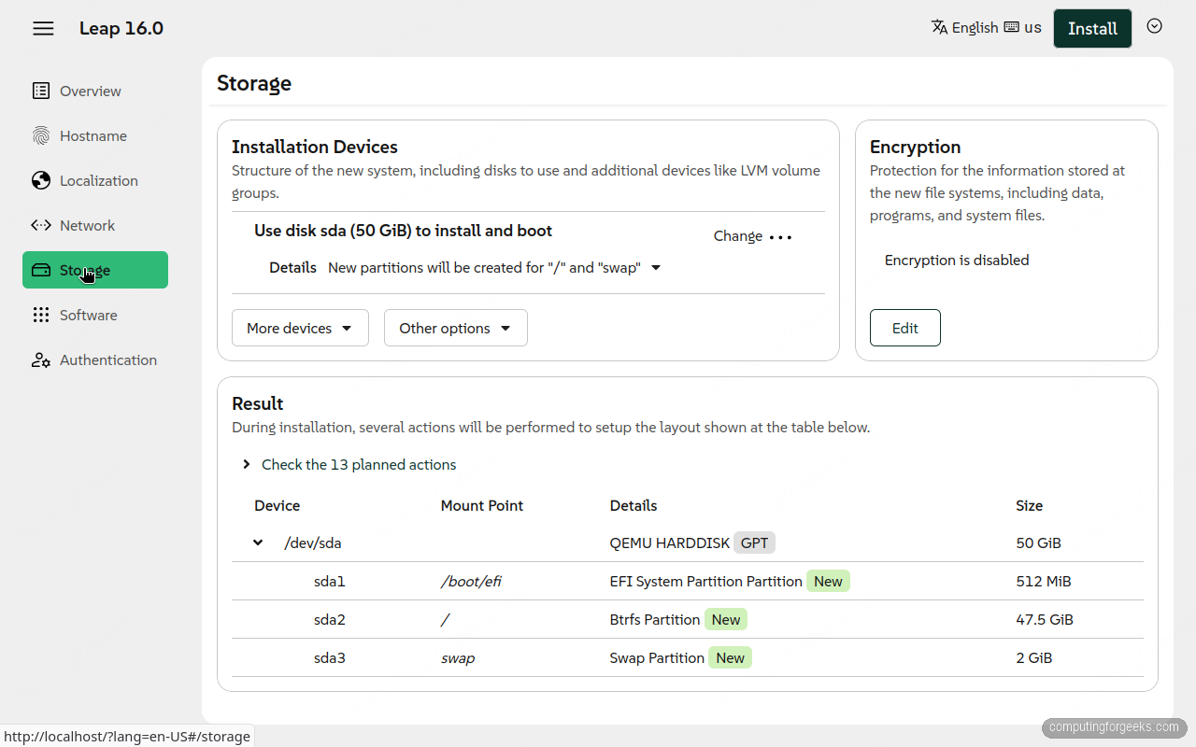Expand the new partitions details dropdown

[x=494, y=268]
